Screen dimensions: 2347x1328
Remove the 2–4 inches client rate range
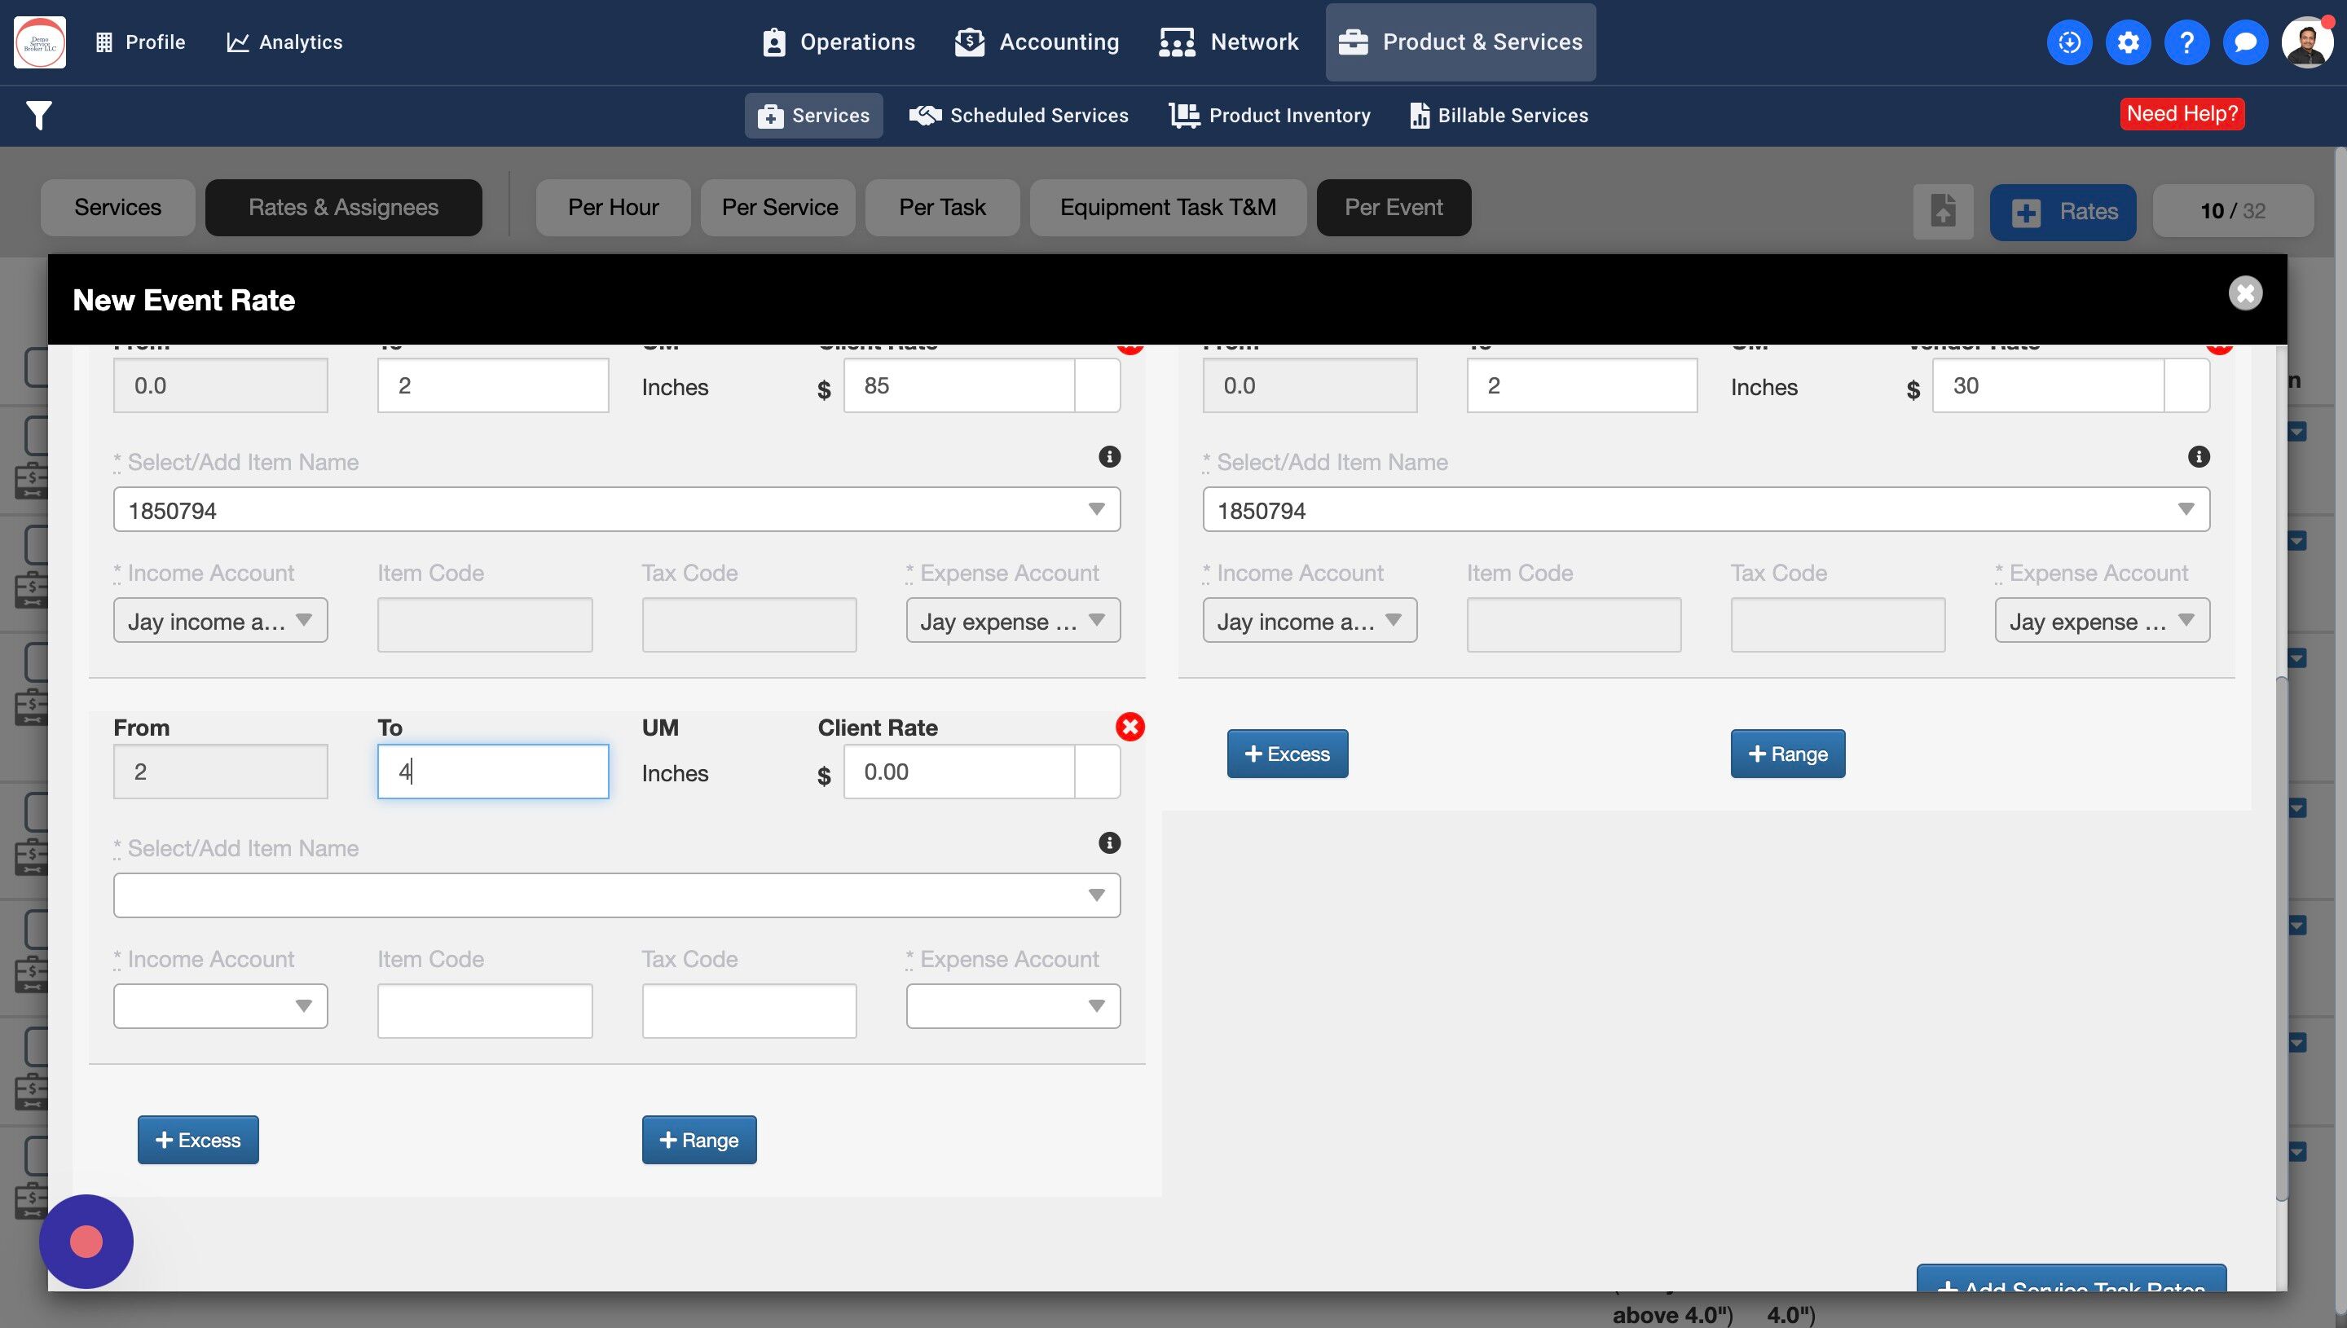tap(1129, 727)
